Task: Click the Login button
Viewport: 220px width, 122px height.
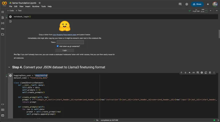Action: [65, 50]
